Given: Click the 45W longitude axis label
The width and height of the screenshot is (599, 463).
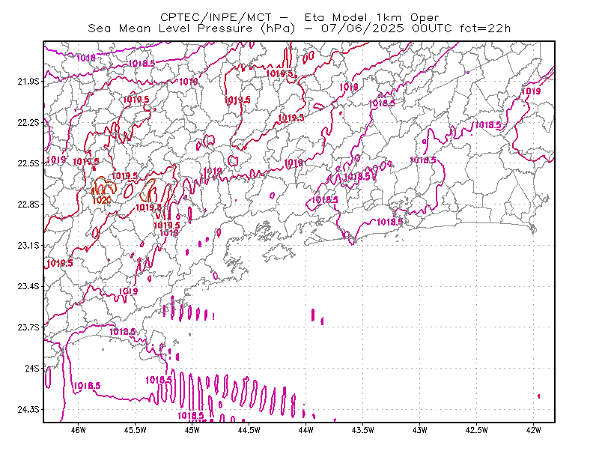Looking at the screenshot, I should tap(192, 430).
